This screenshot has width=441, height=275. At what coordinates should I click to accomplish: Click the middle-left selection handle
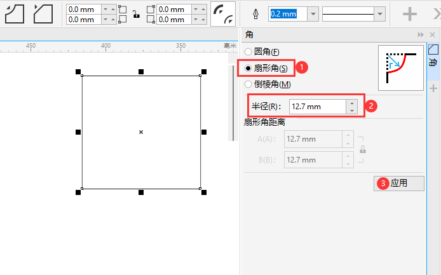click(78, 132)
